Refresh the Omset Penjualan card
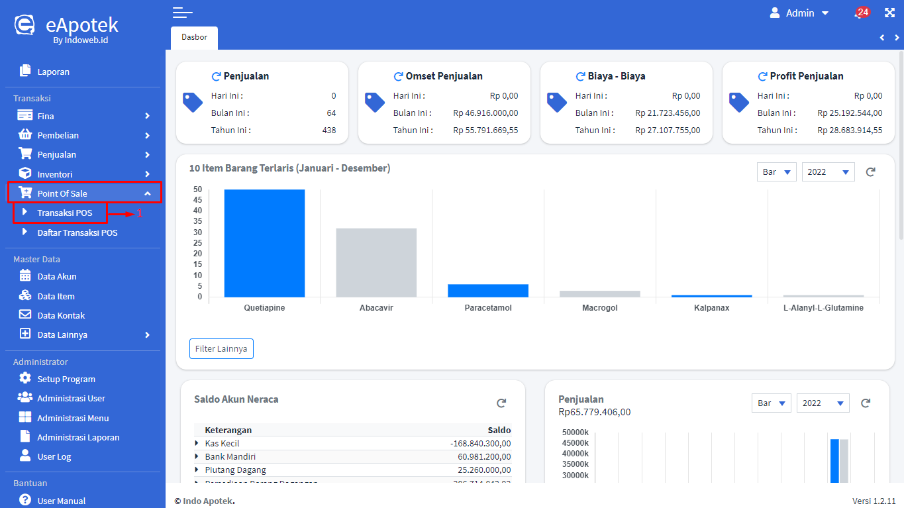 [x=398, y=76]
